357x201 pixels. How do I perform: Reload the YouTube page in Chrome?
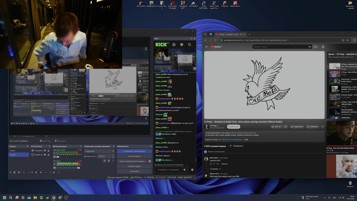(x=215, y=40)
